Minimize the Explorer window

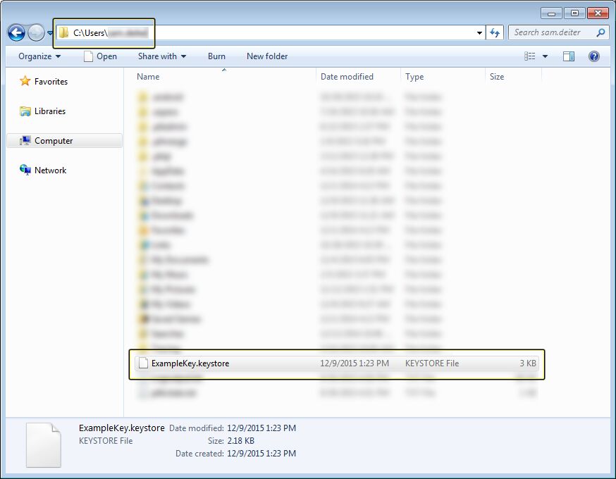(551, 13)
